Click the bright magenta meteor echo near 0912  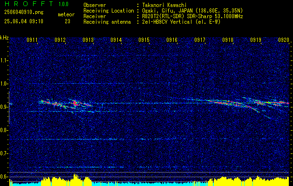(75, 103)
